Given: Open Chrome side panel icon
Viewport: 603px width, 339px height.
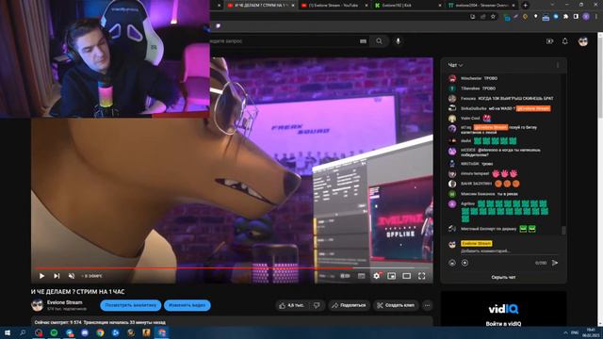Looking at the screenshot, I should tap(576, 17).
